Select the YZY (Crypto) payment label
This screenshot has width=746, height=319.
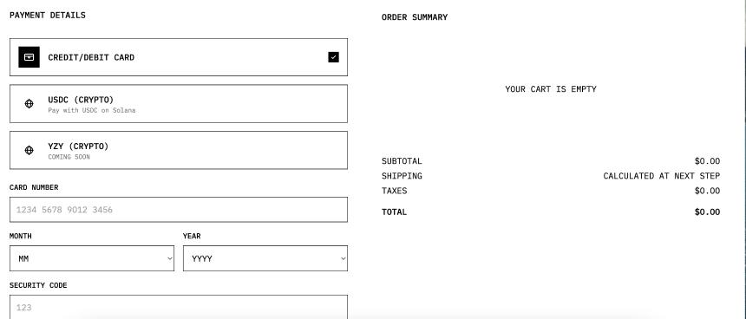(78, 146)
